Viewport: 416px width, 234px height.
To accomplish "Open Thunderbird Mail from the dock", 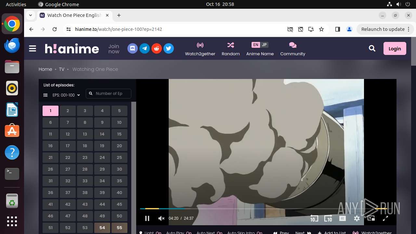I will coord(12,45).
